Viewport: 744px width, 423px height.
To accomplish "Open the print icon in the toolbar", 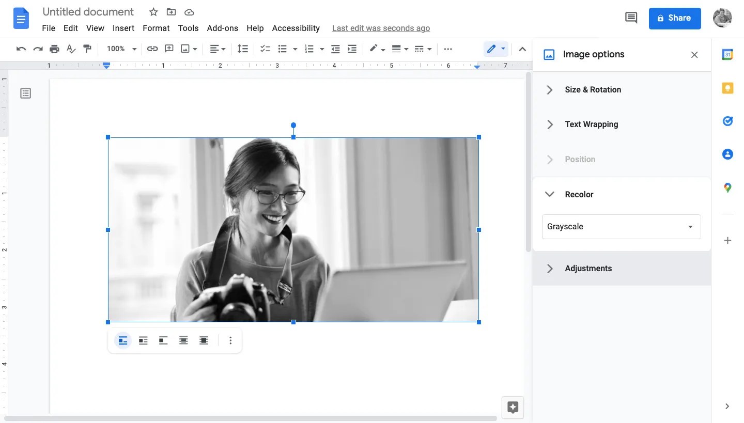I will coord(54,49).
